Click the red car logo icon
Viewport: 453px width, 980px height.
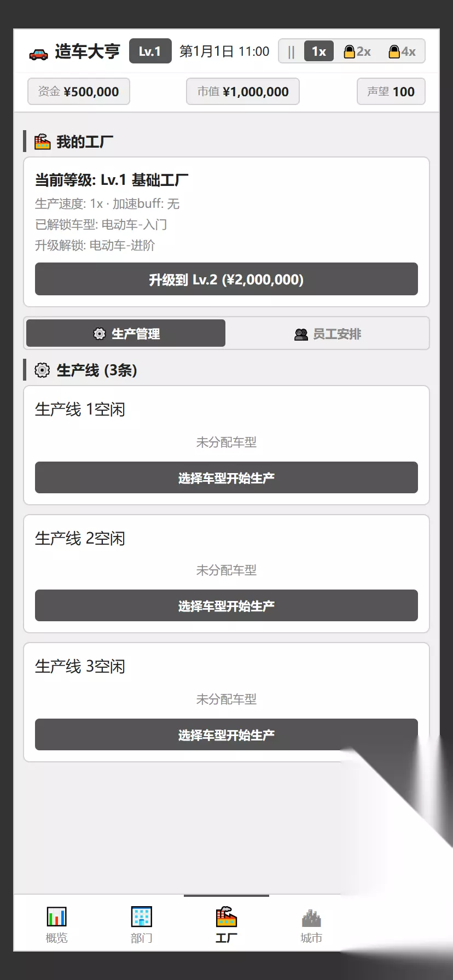click(38, 53)
